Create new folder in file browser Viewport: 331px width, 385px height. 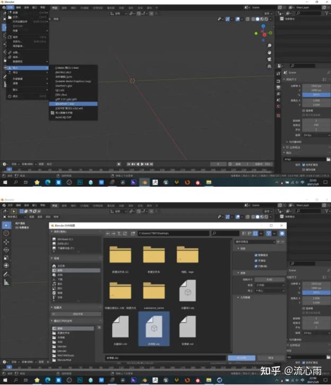coord(133,234)
